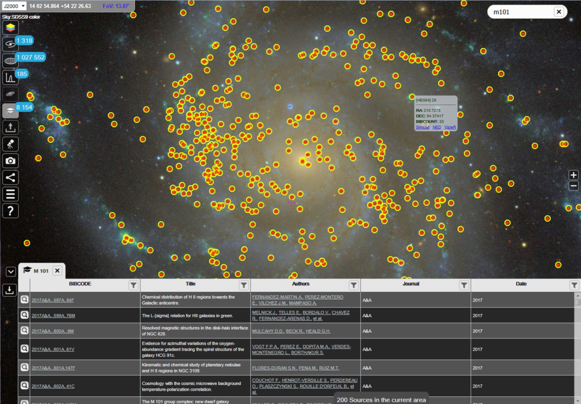The height and width of the screenshot is (404, 581).
Task: Click the upload data icon
Action: pos(10,128)
